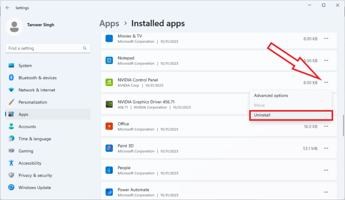Open Gaming settings
The width and height of the screenshot is (345, 200).
point(48,151)
